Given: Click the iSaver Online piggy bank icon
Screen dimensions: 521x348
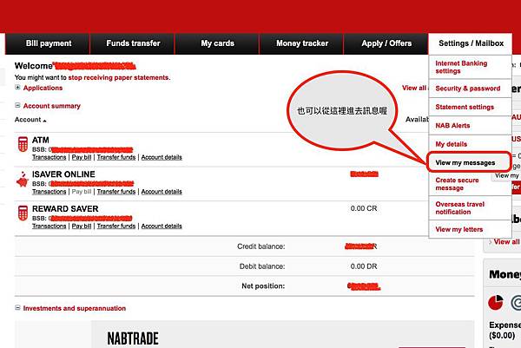Looking at the screenshot, I should [23, 180].
